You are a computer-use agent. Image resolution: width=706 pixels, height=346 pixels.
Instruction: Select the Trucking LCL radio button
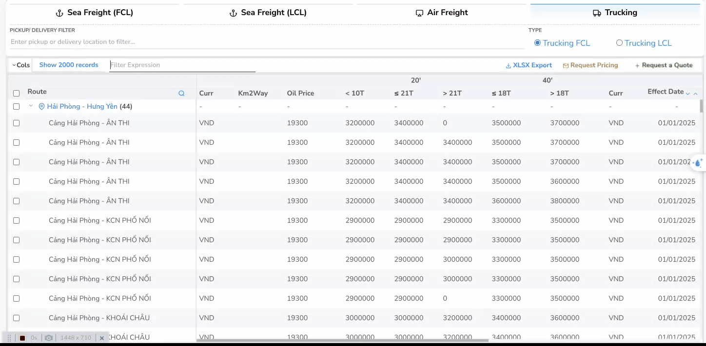coord(619,43)
